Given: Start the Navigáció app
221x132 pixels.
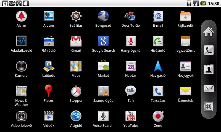Looking at the screenshot, I should tap(158, 67).
